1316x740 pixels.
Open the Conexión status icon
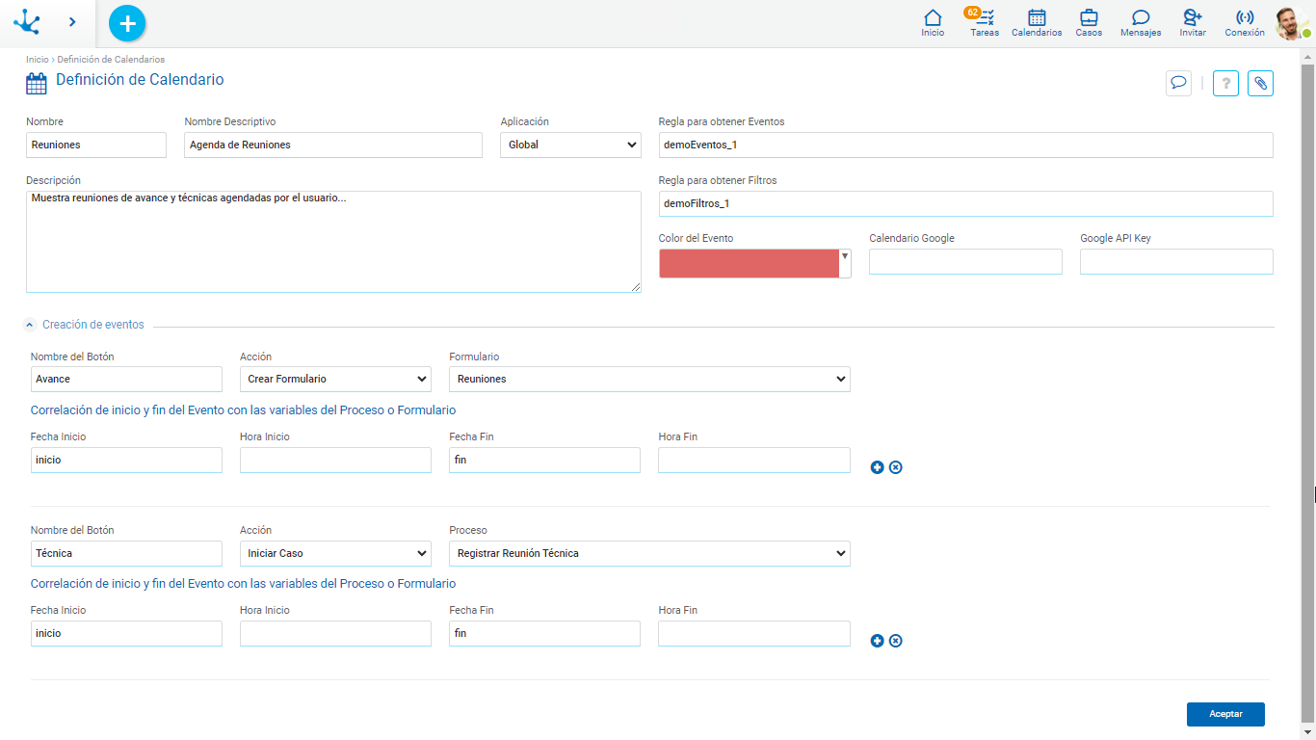(x=1245, y=18)
